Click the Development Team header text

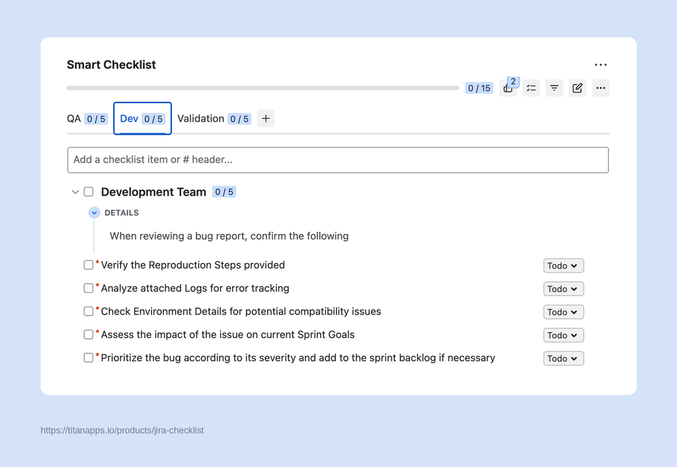point(153,192)
